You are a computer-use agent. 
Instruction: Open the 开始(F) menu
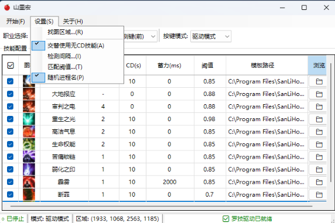(15, 22)
